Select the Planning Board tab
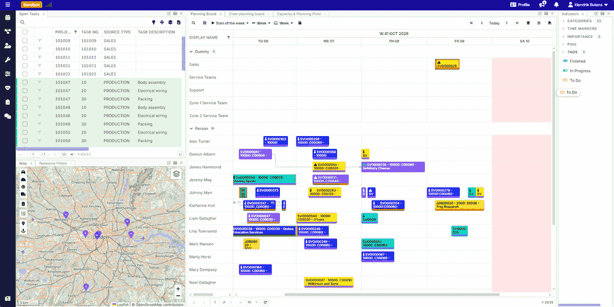 (203, 14)
